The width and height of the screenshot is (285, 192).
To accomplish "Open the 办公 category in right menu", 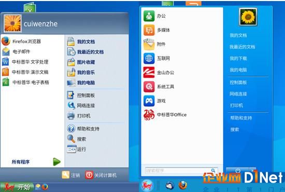I will tap(154, 16).
